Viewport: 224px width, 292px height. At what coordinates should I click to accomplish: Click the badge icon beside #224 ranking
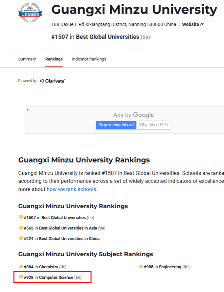coord(21,238)
